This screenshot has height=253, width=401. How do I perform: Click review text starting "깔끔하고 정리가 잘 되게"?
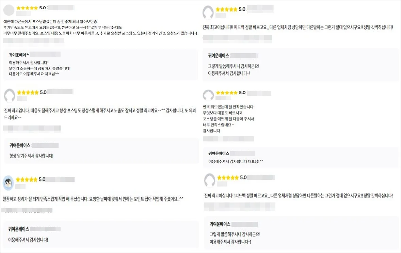pos(93,199)
